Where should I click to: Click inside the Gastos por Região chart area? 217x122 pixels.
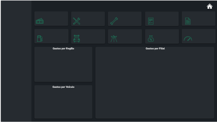[x=63, y=66]
